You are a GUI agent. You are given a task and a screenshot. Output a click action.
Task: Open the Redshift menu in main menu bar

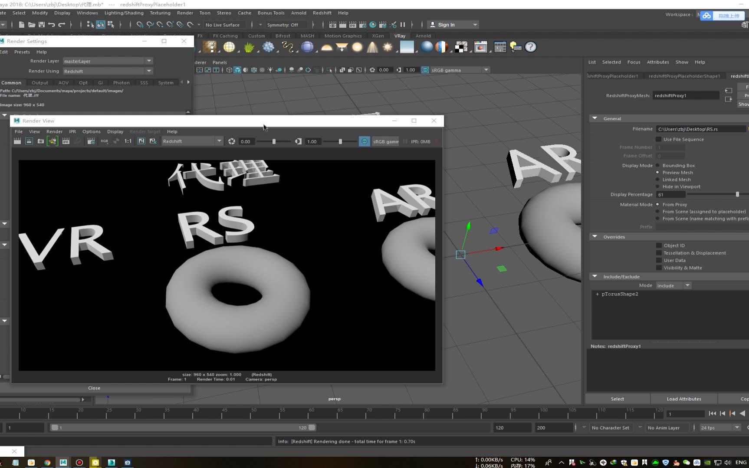pos(322,13)
